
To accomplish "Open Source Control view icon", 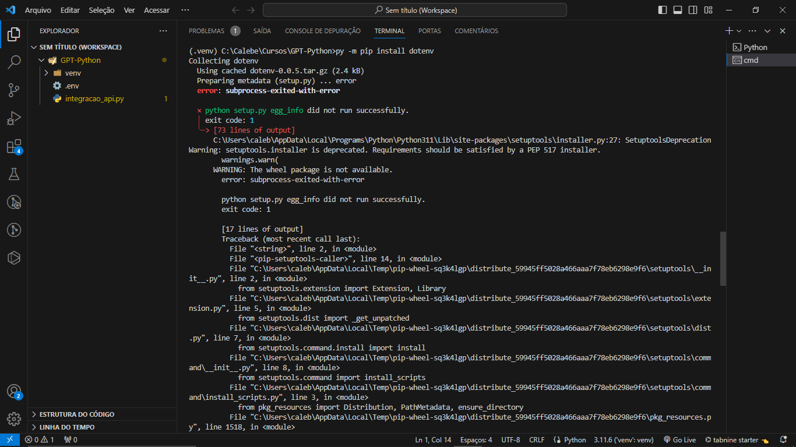I will click(x=14, y=90).
